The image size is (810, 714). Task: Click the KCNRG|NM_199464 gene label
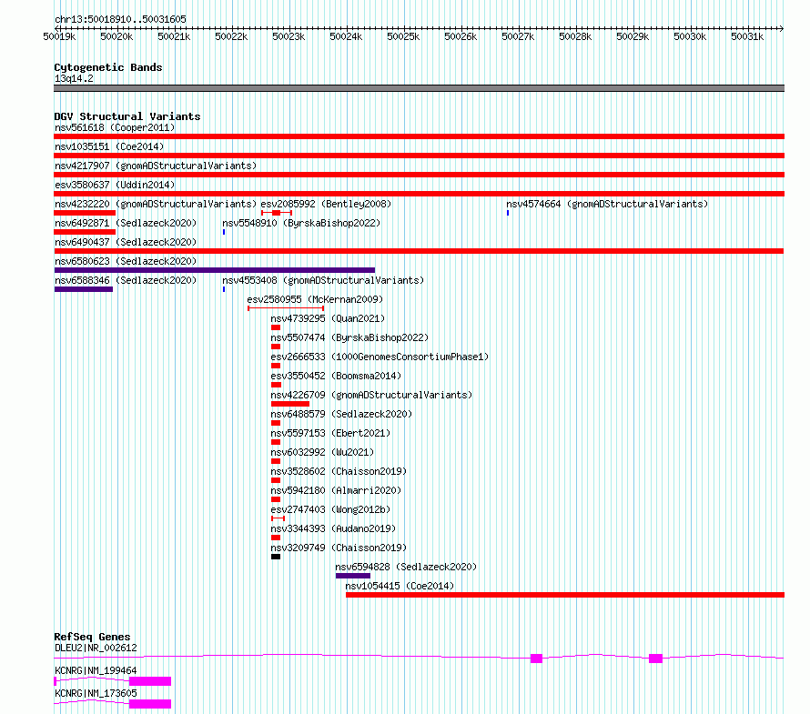tap(96, 670)
